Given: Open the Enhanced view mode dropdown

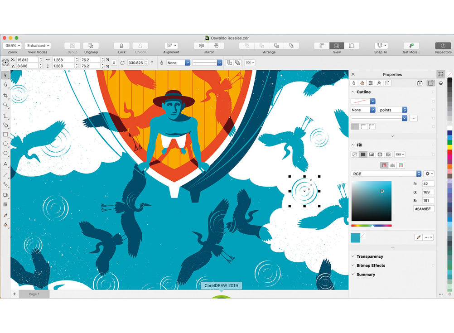Looking at the screenshot, I should pos(38,46).
